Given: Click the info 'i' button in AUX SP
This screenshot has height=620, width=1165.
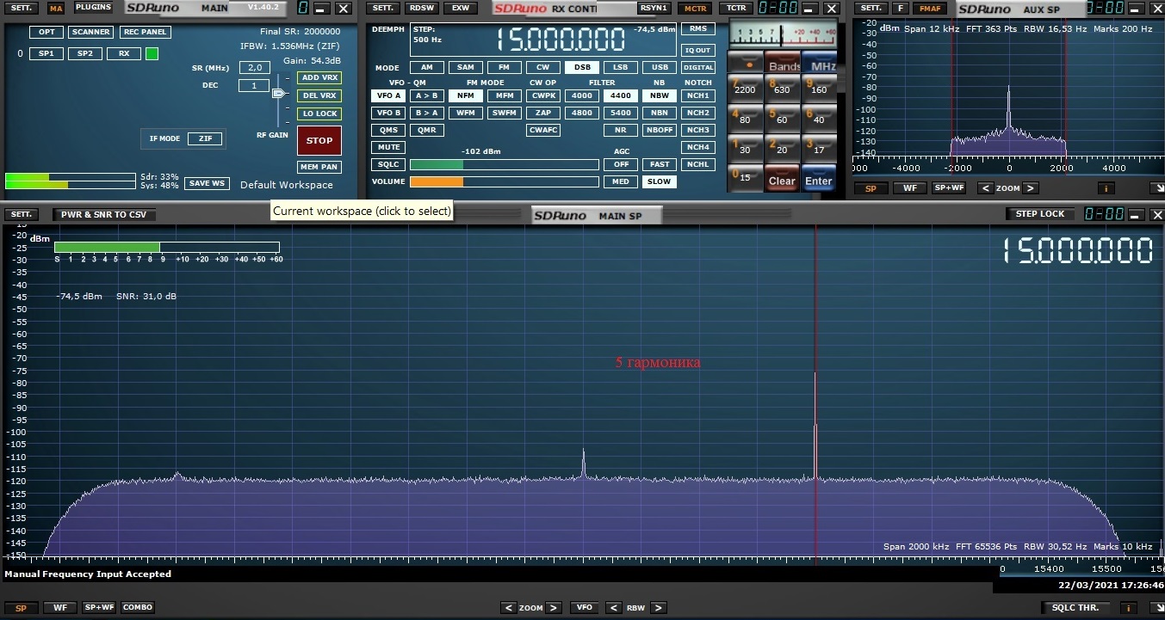Looking at the screenshot, I should point(1106,188).
